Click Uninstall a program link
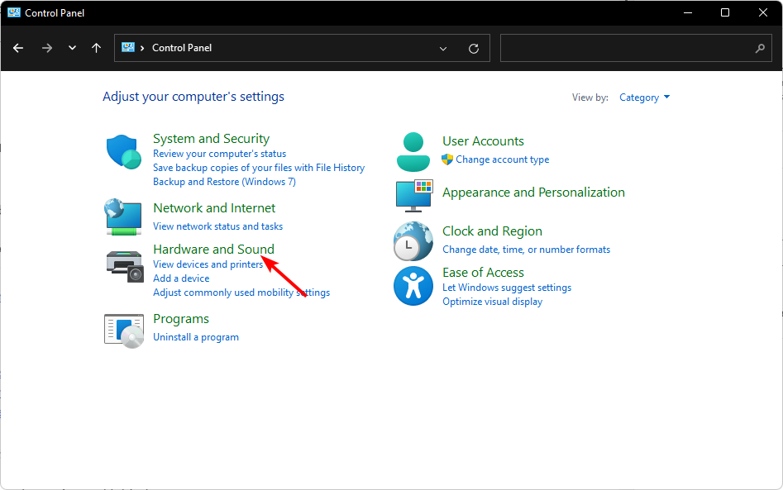783x490 pixels. (196, 337)
